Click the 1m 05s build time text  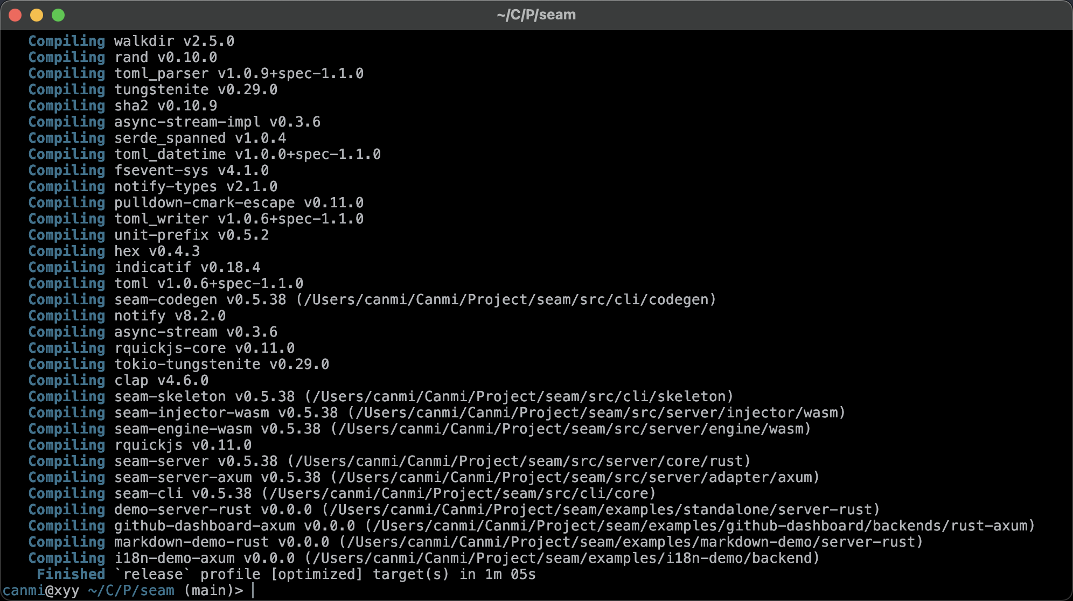(x=510, y=575)
